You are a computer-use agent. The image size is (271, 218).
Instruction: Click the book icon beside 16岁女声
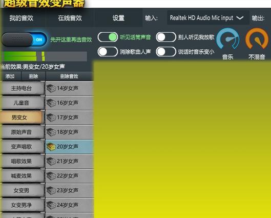tap(51, 103)
